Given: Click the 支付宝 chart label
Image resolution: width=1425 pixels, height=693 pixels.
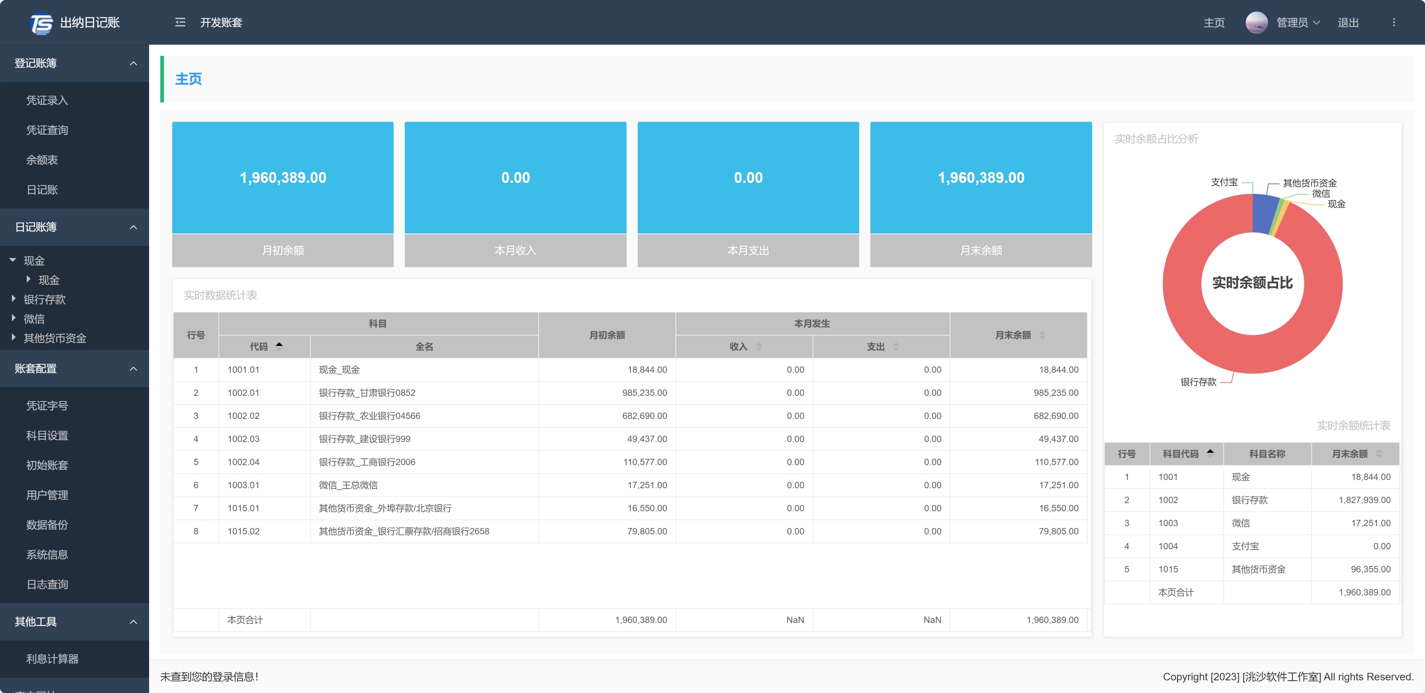Looking at the screenshot, I should tap(1224, 182).
